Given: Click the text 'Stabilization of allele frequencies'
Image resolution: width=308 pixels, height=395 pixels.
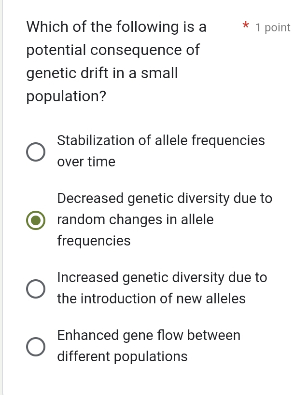Looking at the screenshot, I should [161, 140].
